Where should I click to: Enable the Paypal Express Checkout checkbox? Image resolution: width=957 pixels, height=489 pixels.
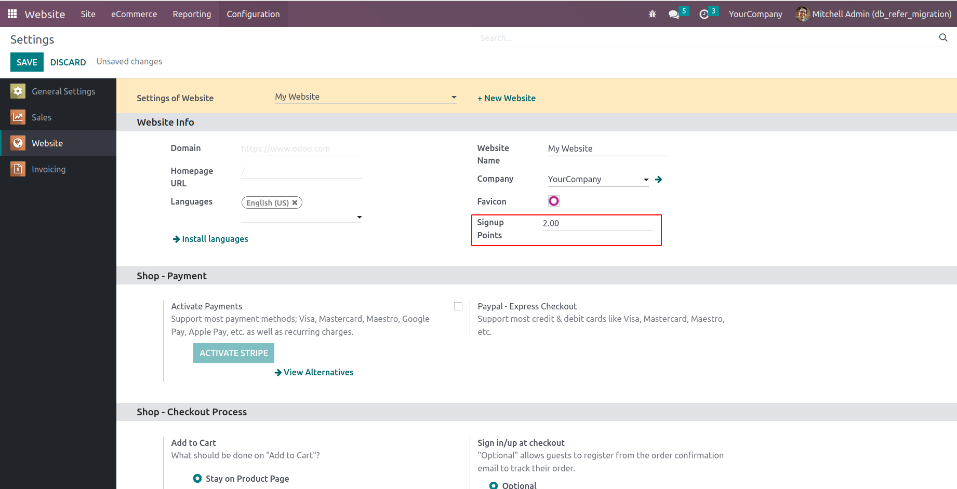[458, 306]
